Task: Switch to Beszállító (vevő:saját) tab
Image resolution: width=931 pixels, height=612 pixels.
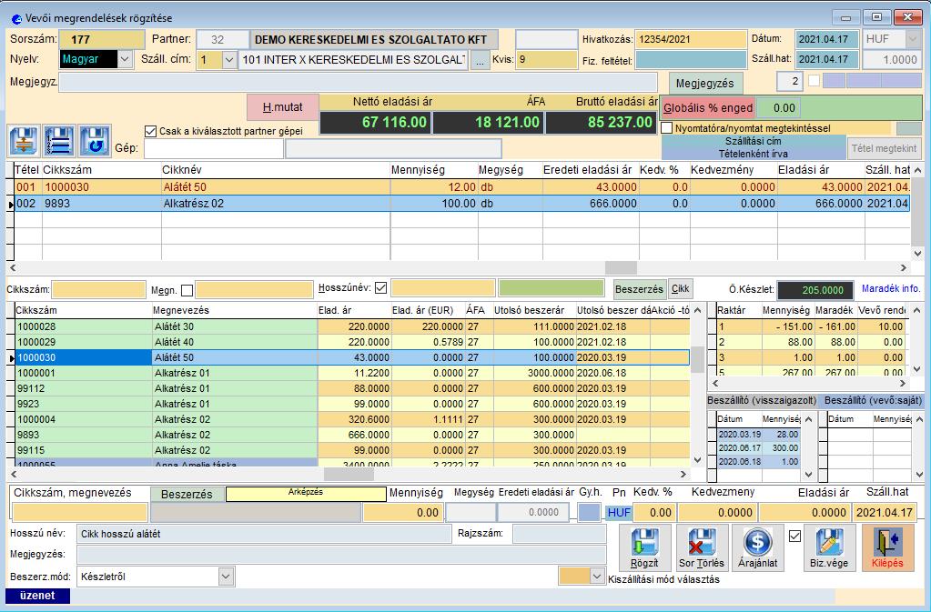Action: pos(873,400)
